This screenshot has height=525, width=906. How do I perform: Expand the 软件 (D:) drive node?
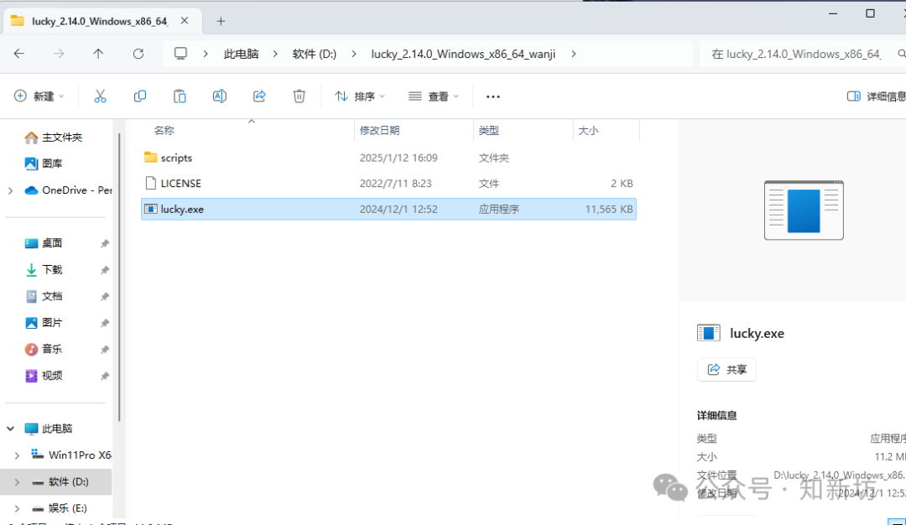17,481
